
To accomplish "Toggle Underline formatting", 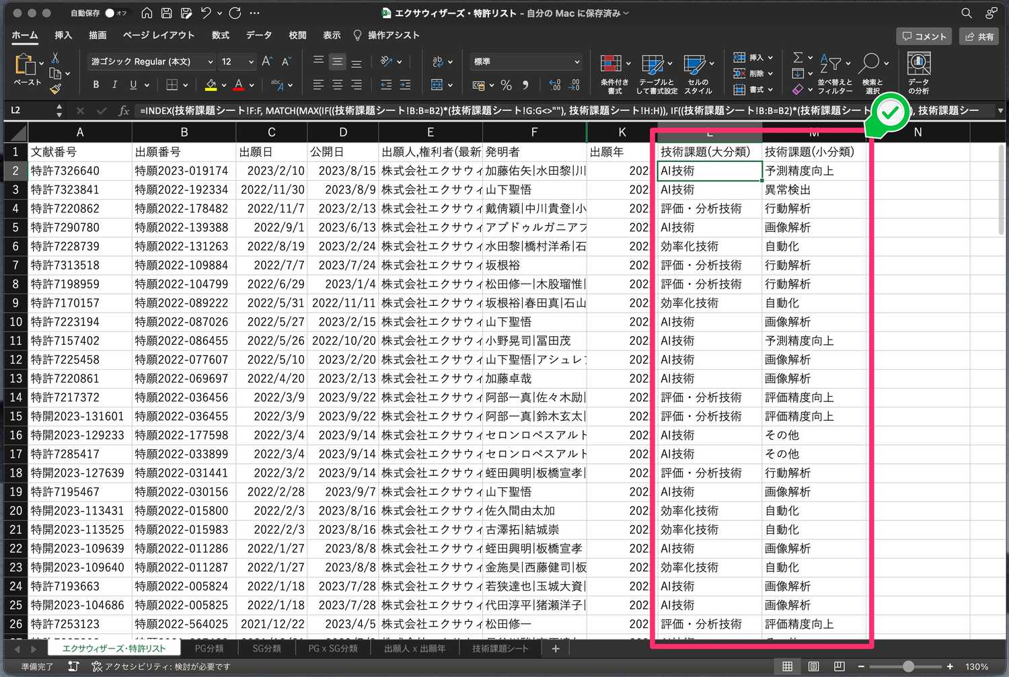I will (133, 85).
